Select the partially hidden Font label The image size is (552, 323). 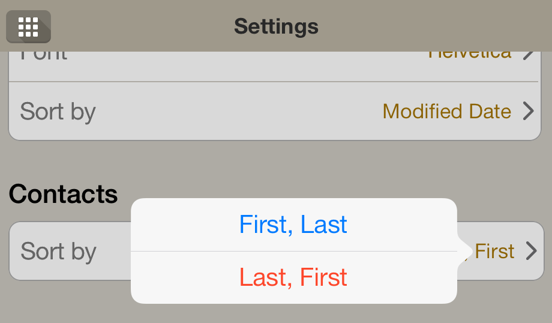coord(44,56)
